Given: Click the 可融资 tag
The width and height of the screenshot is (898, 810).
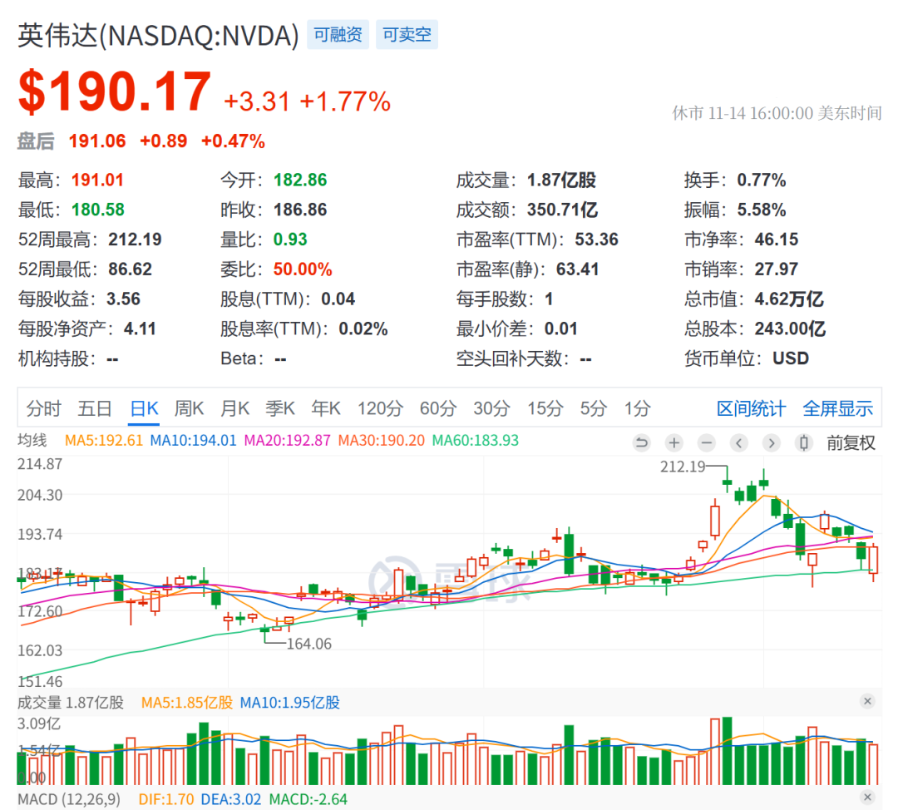Looking at the screenshot, I should (338, 35).
